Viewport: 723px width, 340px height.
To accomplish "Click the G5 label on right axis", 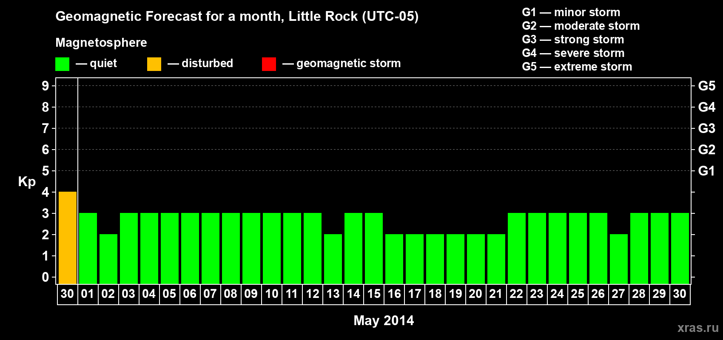I will click(x=707, y=86).
